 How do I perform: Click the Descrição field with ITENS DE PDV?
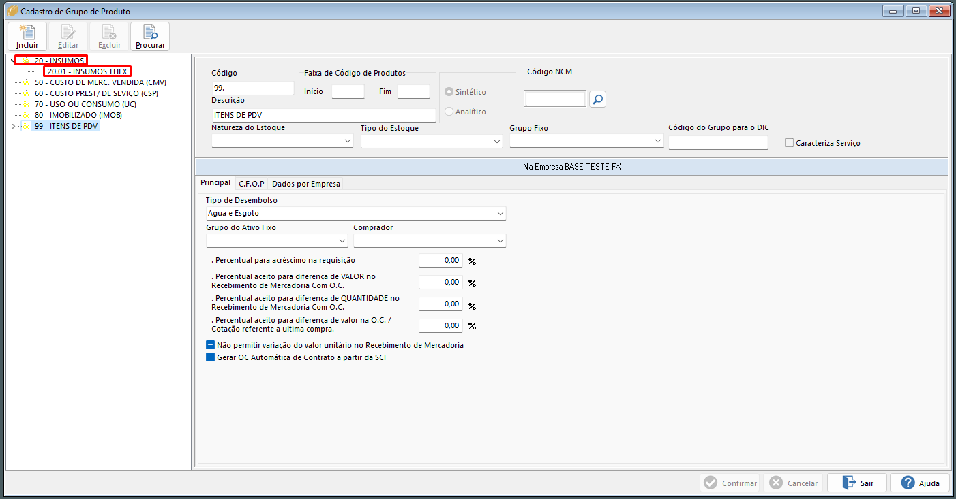click(324, 115)
